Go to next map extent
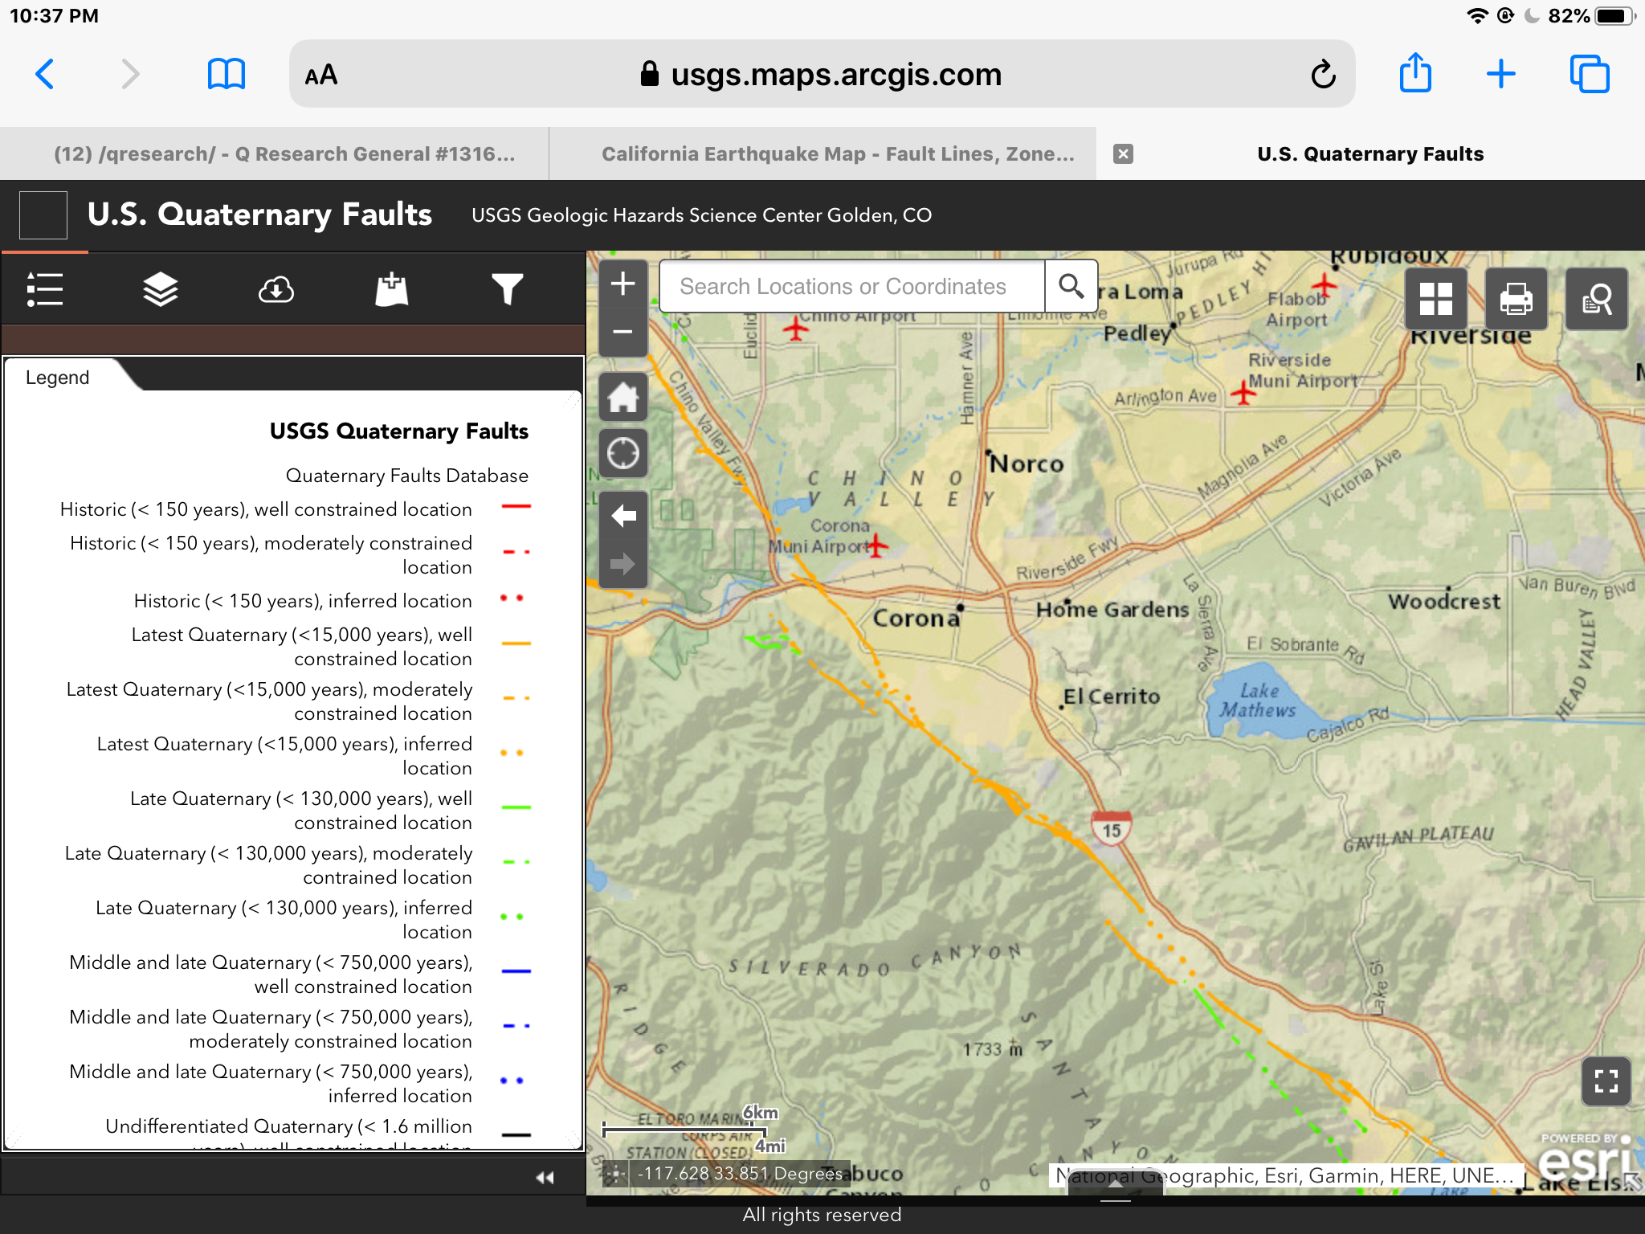This screenshot has height=1234, width=1645. (623, 564)
